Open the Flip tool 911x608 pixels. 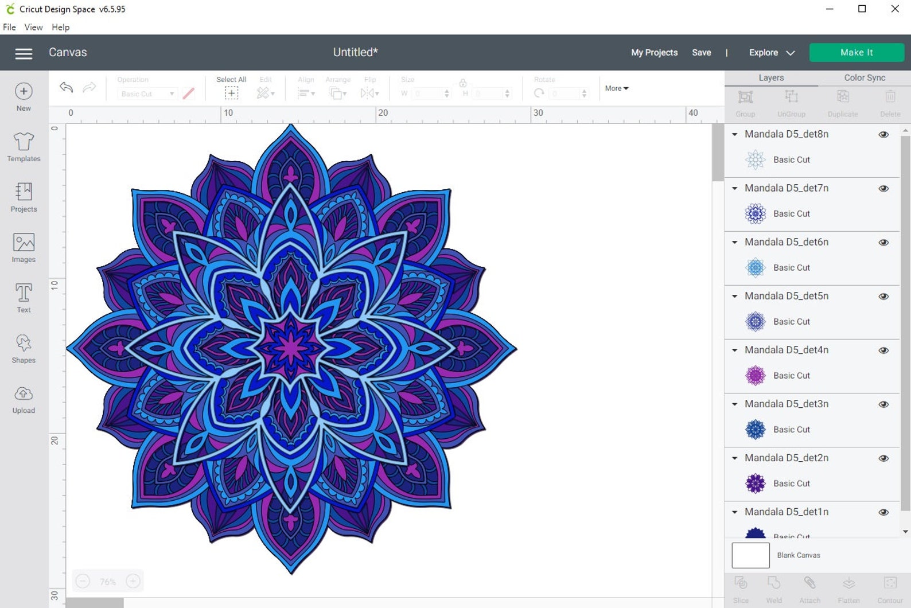coord(369,93)
